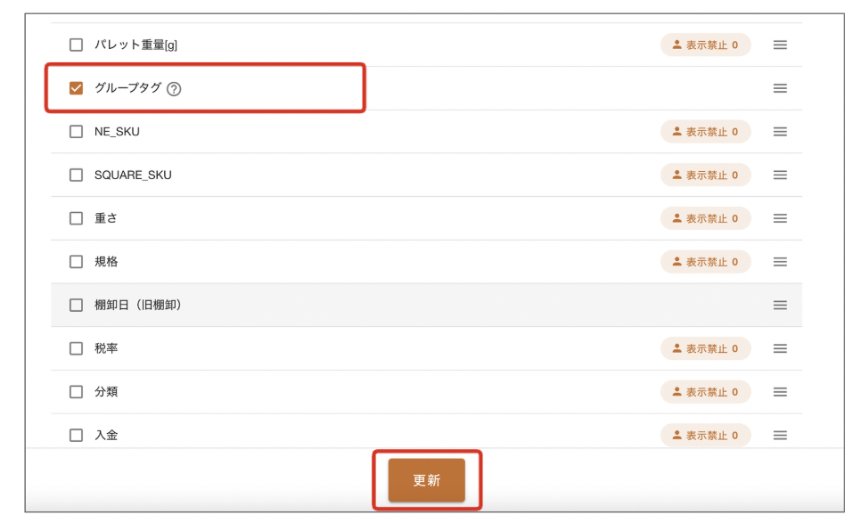The image size is (861, 531).
Task: Click the help icon beside グループタグ
Action: coord(174,88)
